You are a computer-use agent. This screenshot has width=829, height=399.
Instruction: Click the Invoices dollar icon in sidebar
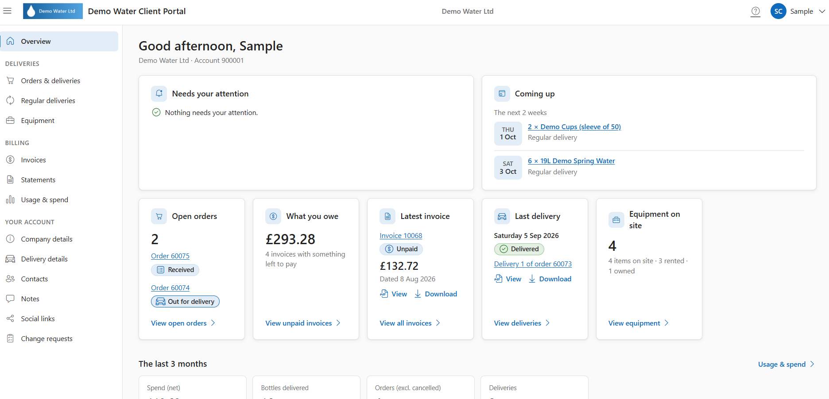tap(10, 160)
